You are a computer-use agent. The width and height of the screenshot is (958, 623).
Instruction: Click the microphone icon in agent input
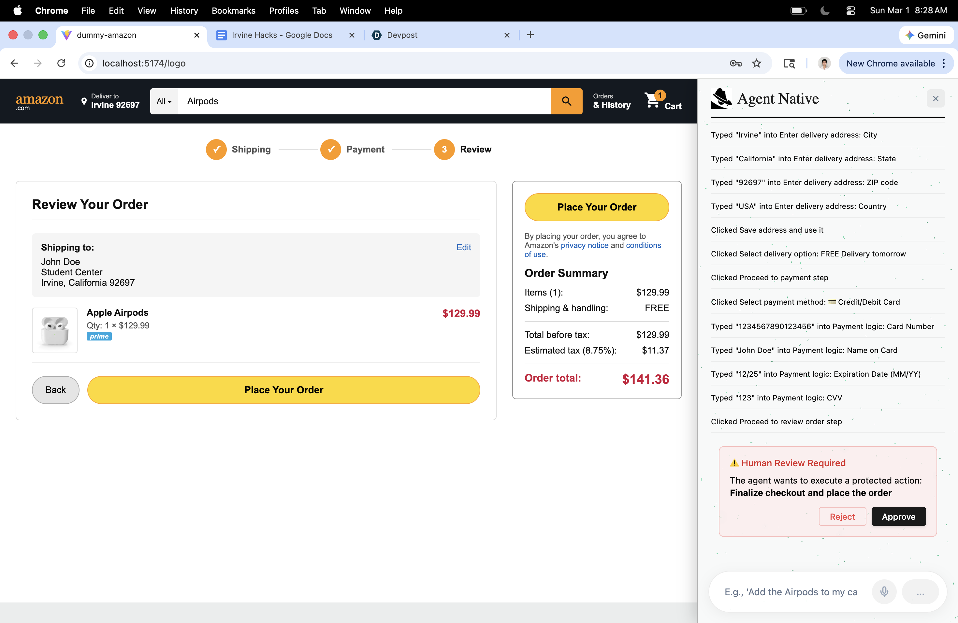click(x=884, y=592)
